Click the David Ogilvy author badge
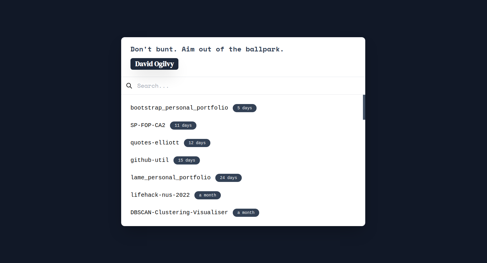This screenshot has height=263, width=487. pyautogui.click(x=154, y=64)
